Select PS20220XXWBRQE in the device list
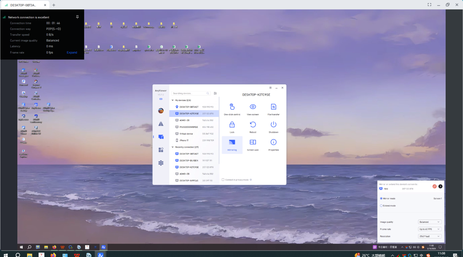This screenshot has height=257, width=463. tap(194, 127)
